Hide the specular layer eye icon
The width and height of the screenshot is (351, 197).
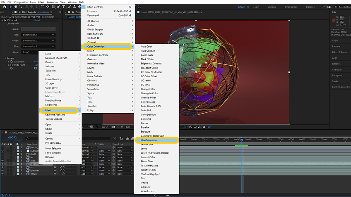coord(2,171)
